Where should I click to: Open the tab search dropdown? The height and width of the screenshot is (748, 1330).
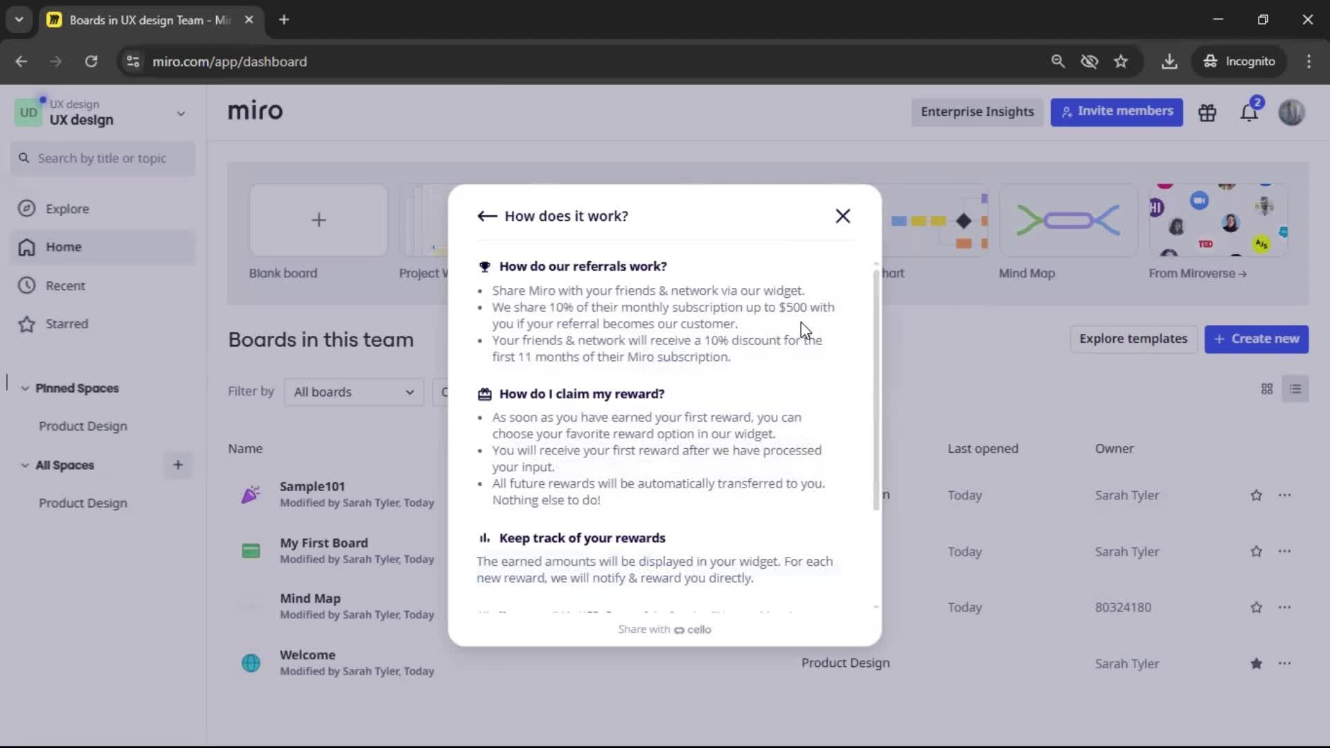pyautogui.click(x=19, y=20)
